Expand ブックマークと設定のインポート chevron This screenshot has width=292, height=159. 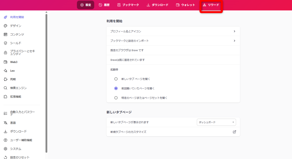234,41
